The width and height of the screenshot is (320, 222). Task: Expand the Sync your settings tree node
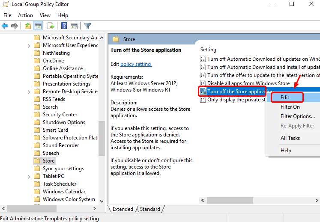tap(29, 169)
